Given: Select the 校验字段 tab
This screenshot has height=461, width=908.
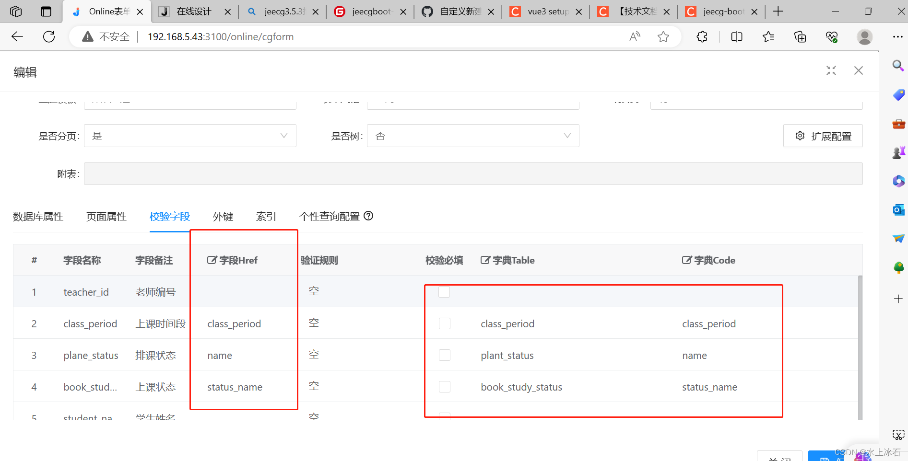Looking at the screenshot, I should click(170, 217).
